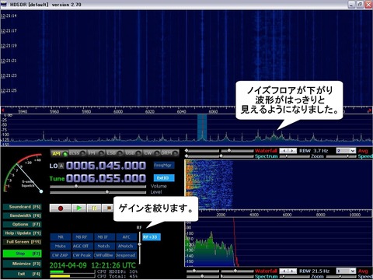Image resolution: width=373 pixels, height=280 pixels.
Task: Click the LO frequency display 0006.045.000
Action: click(x=106, y=166)
